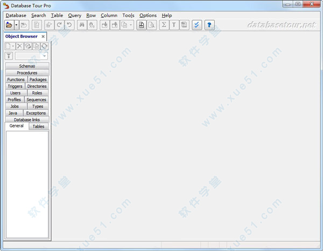This screenshot has width=323, height=251.
Task: Click the Close Database folder icon
Action: click(24, 25)
